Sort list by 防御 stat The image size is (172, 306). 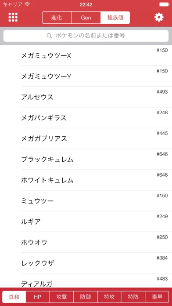tap(85, 297)
